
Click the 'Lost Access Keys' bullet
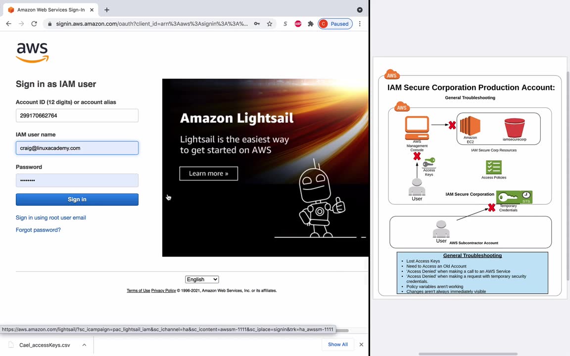coord(423,261)
